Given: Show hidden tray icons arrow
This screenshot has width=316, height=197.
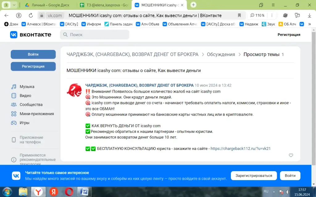Looking at the screenshot, I should pos(274,192).
